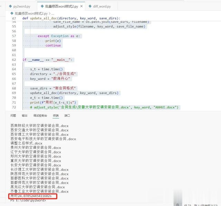Image resolution: width=221 pixels, height=206 pixels.
Task: Open the 问题 panel tab
Action: pos(13,115)
